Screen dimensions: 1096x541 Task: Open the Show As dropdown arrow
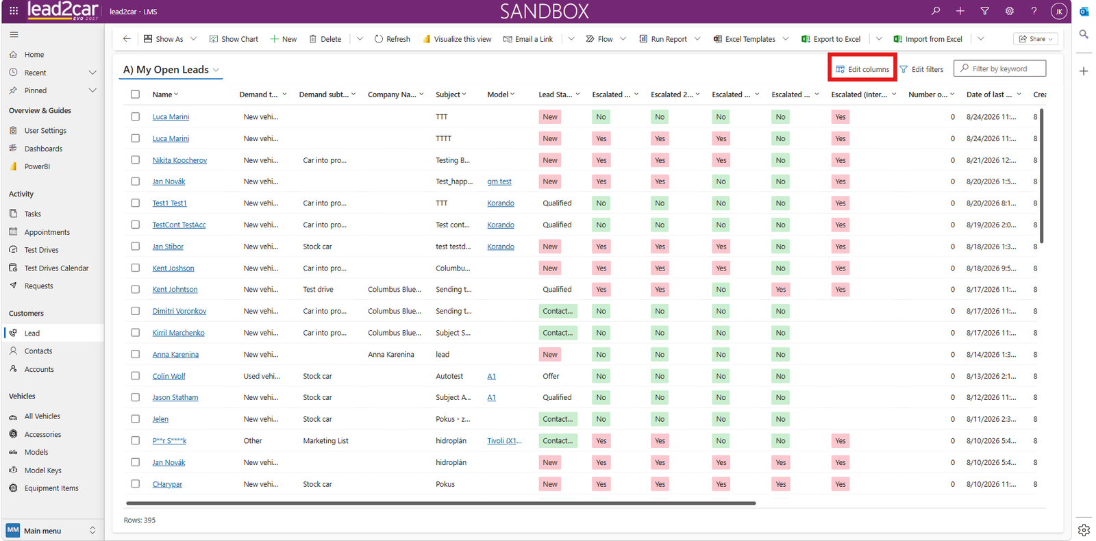193,39
